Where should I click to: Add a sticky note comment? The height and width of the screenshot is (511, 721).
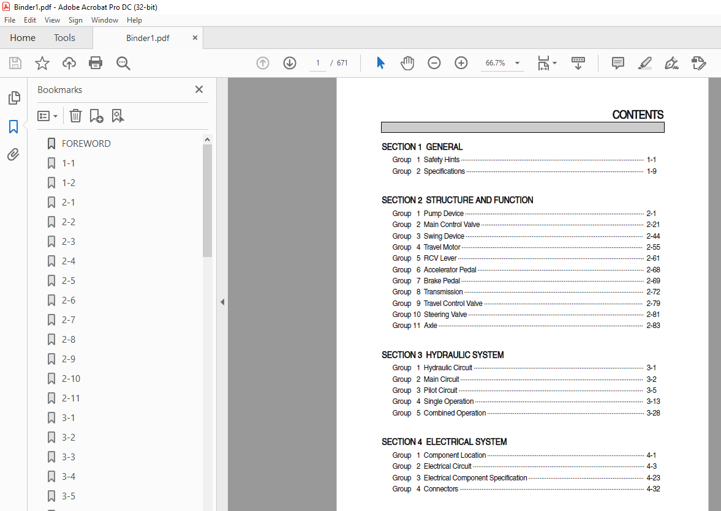[x=618, y=63]
